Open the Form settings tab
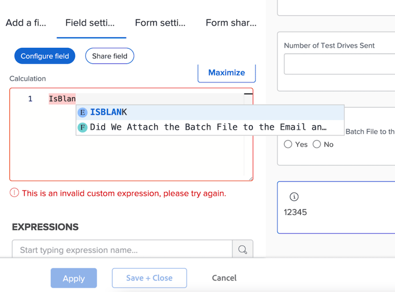This screenshot has width=395, height=292. click(160, 23)
